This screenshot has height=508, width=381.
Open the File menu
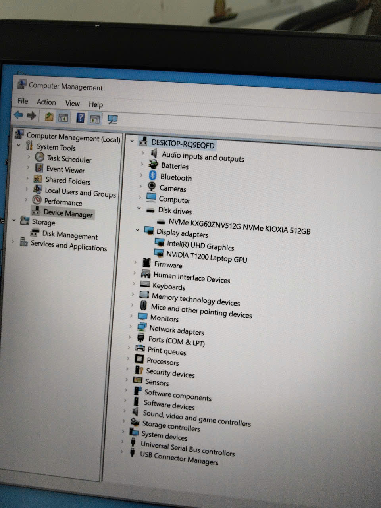[23, 101]
